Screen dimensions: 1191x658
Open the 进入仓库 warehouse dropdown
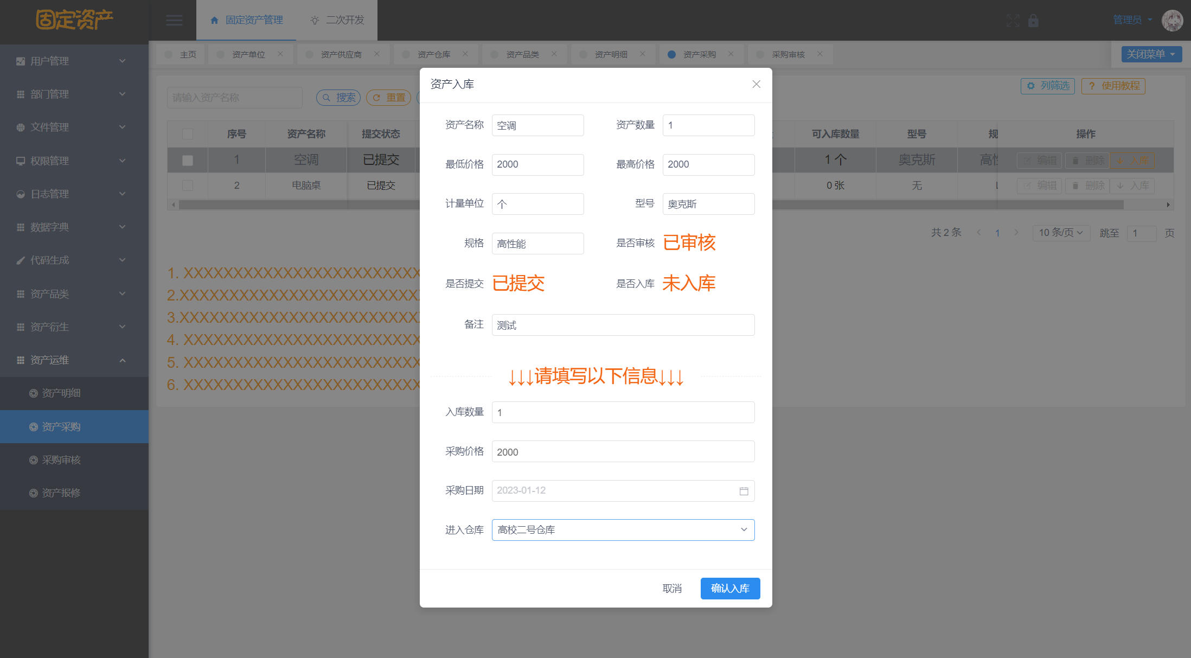pos(623,530)
